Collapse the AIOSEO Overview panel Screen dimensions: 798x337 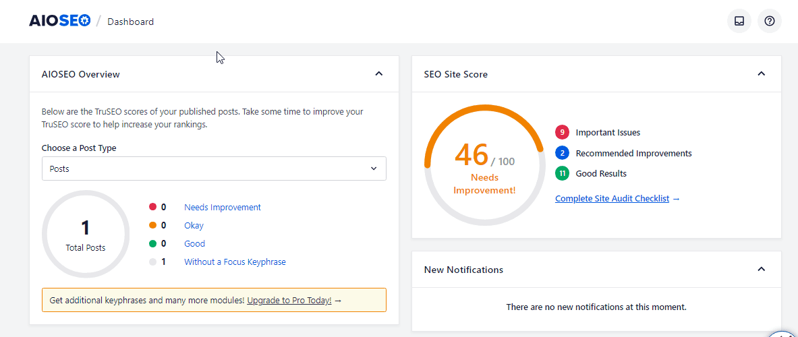pos(378,73)
